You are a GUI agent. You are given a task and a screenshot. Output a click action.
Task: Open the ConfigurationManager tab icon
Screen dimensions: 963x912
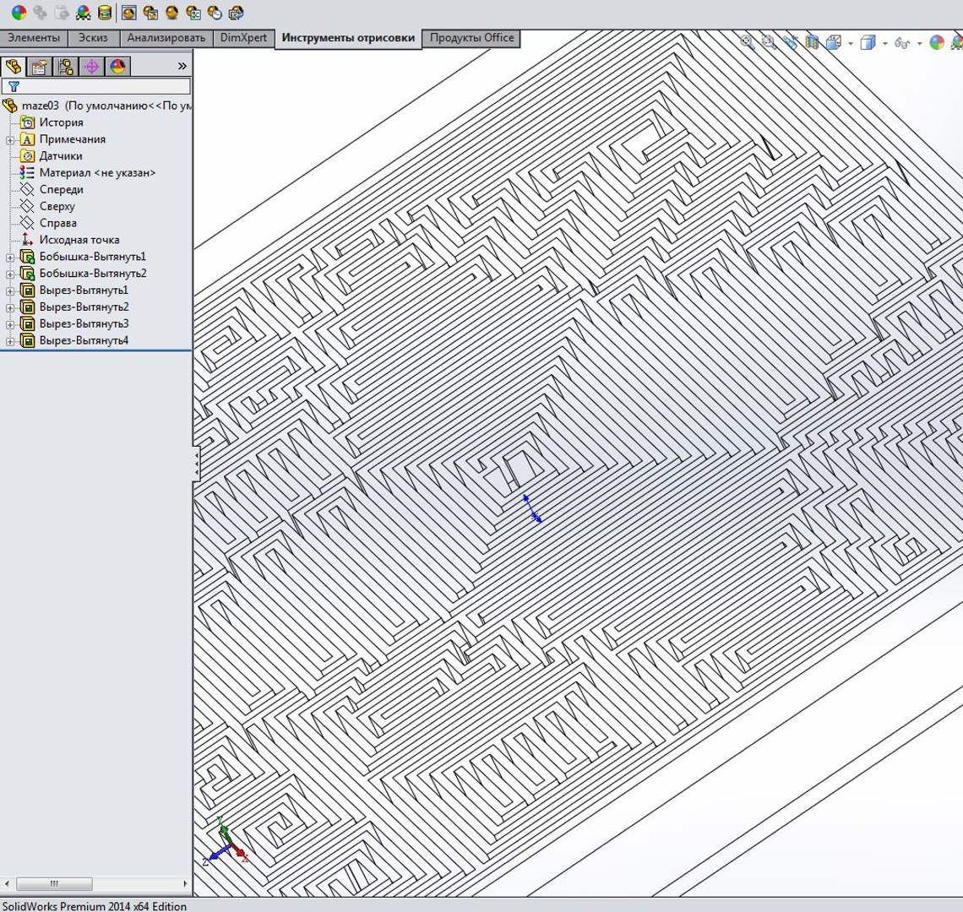[66, 67]
